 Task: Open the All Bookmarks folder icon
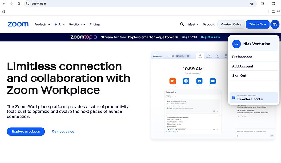[274, 11]
